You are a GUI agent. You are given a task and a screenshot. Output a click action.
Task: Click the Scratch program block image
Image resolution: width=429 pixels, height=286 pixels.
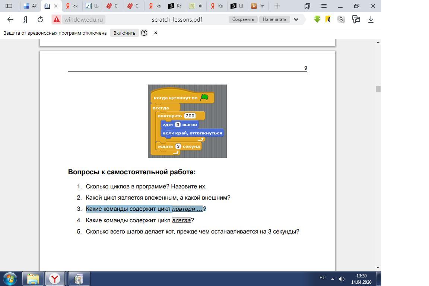(x=187, y=121)
